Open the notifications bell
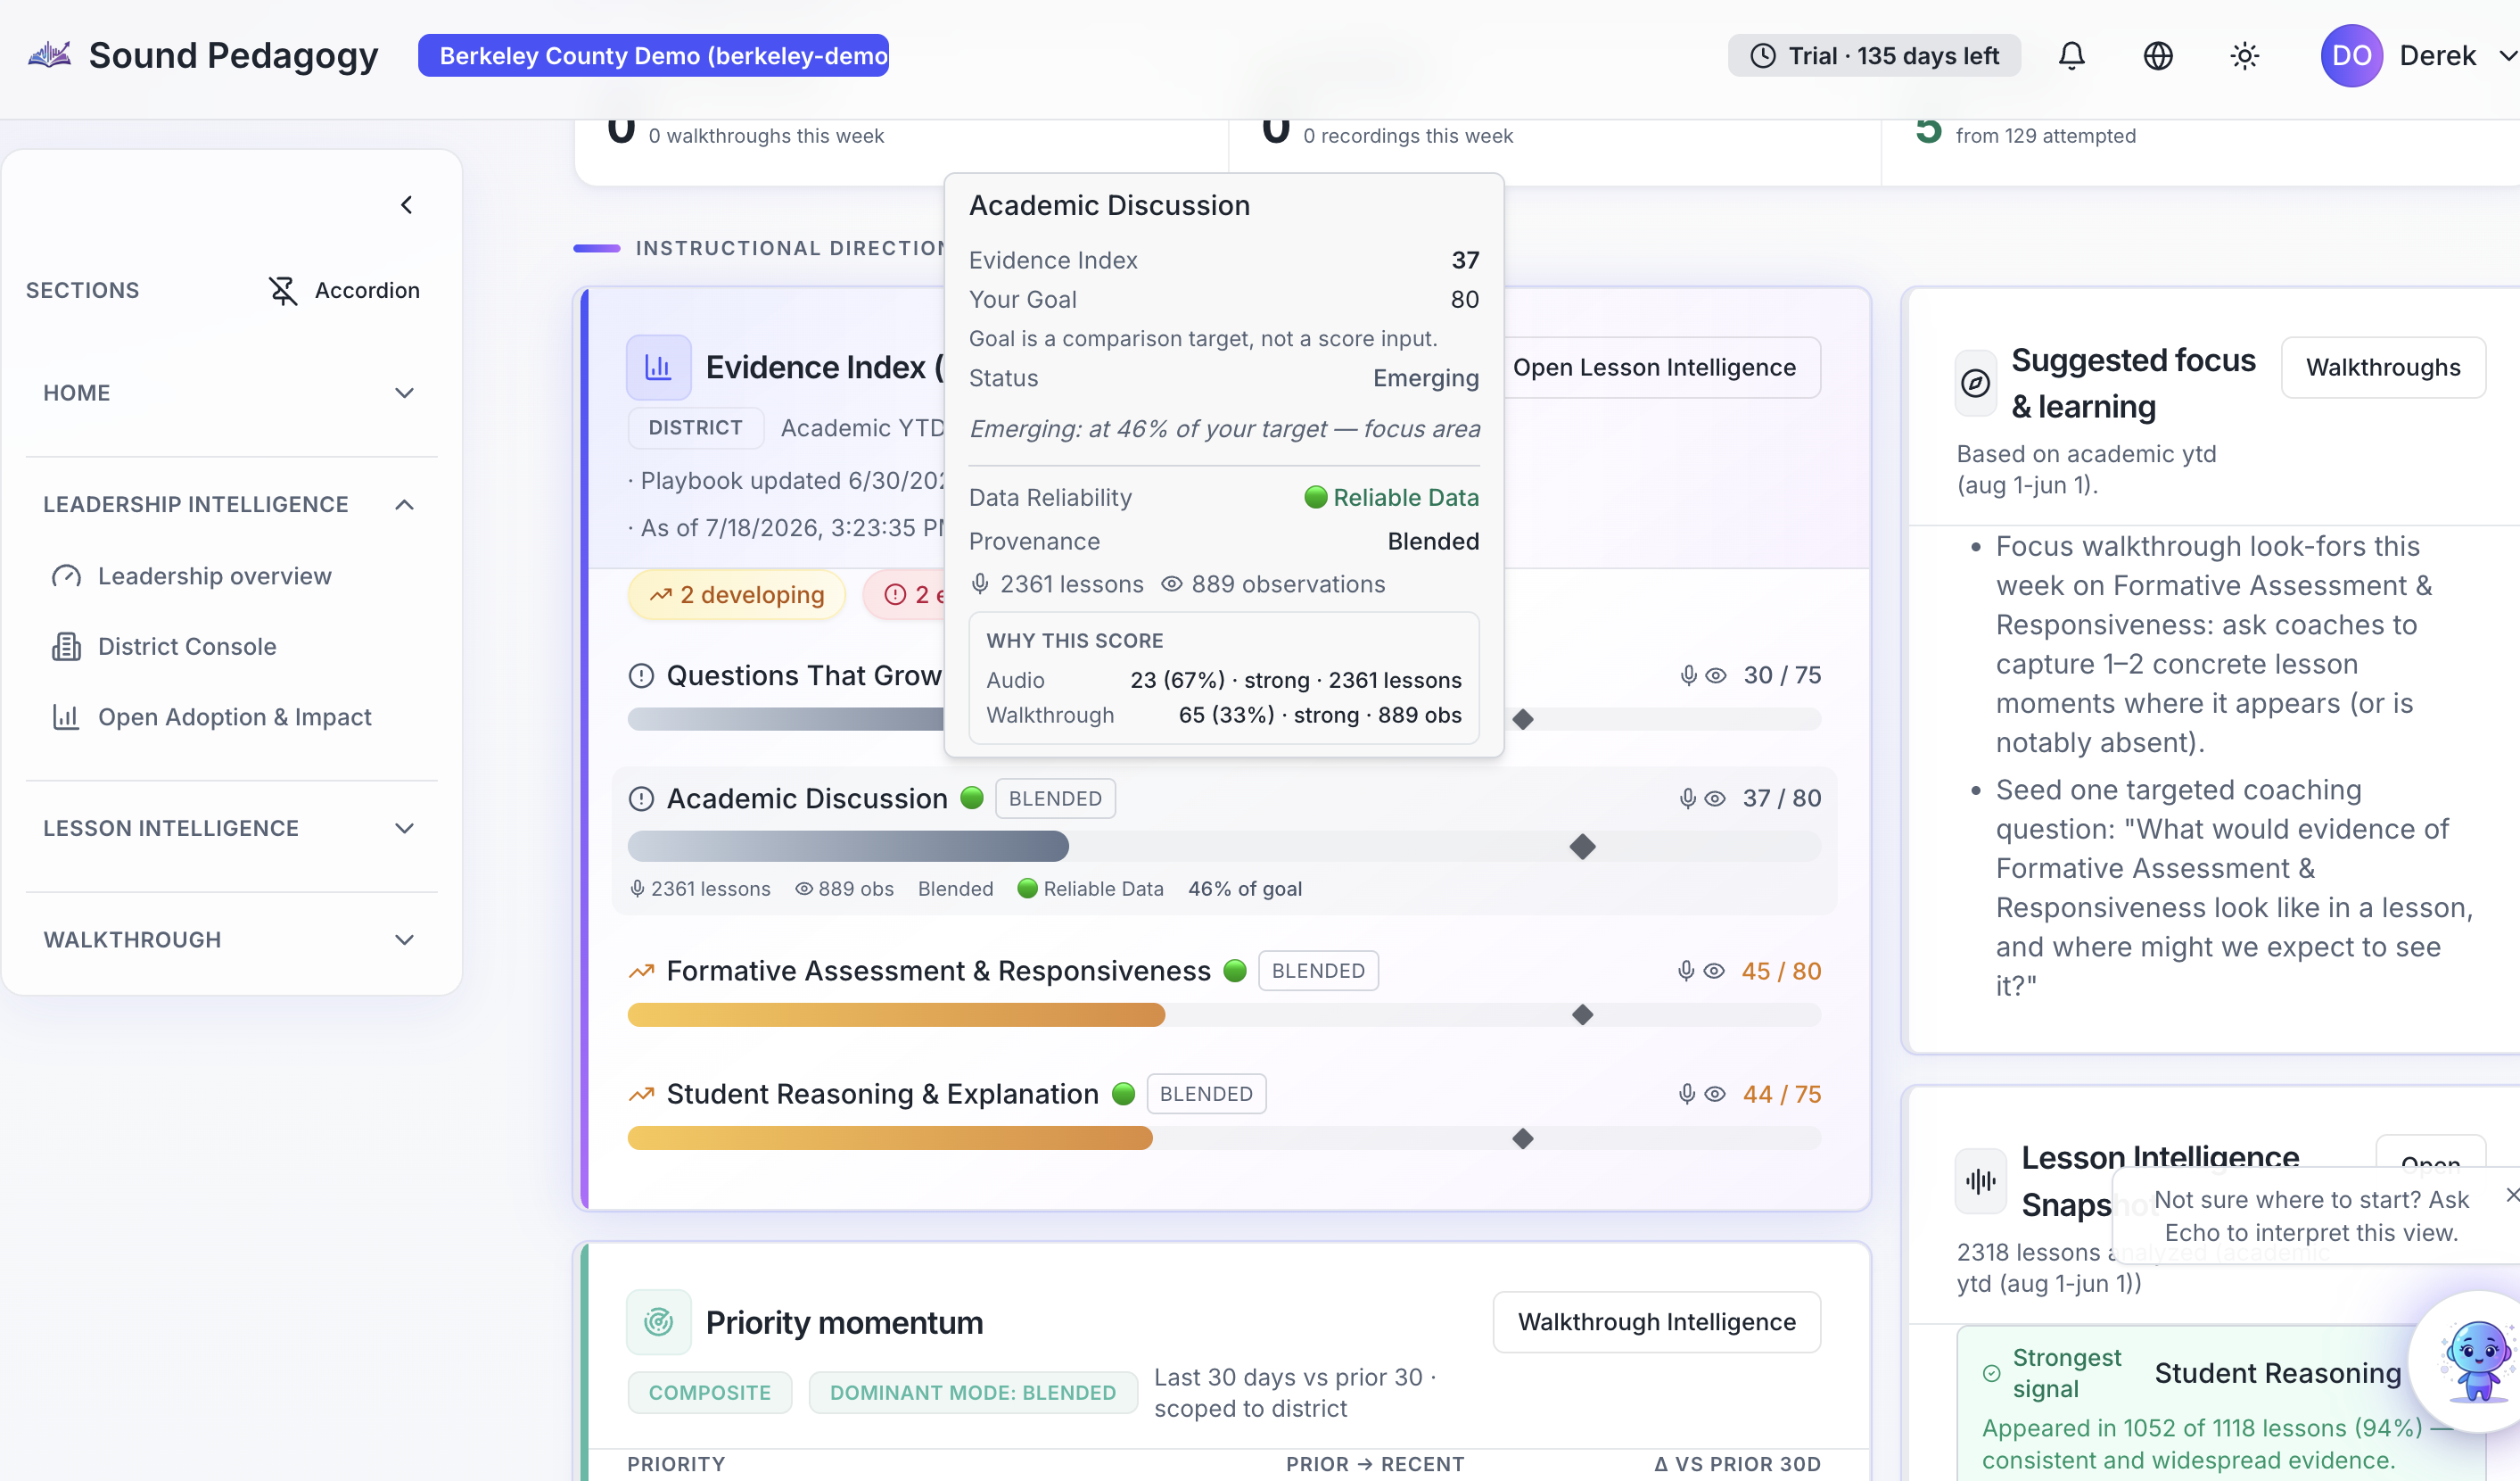Screen dimensions: 2520x1481 coord(2071,56)
